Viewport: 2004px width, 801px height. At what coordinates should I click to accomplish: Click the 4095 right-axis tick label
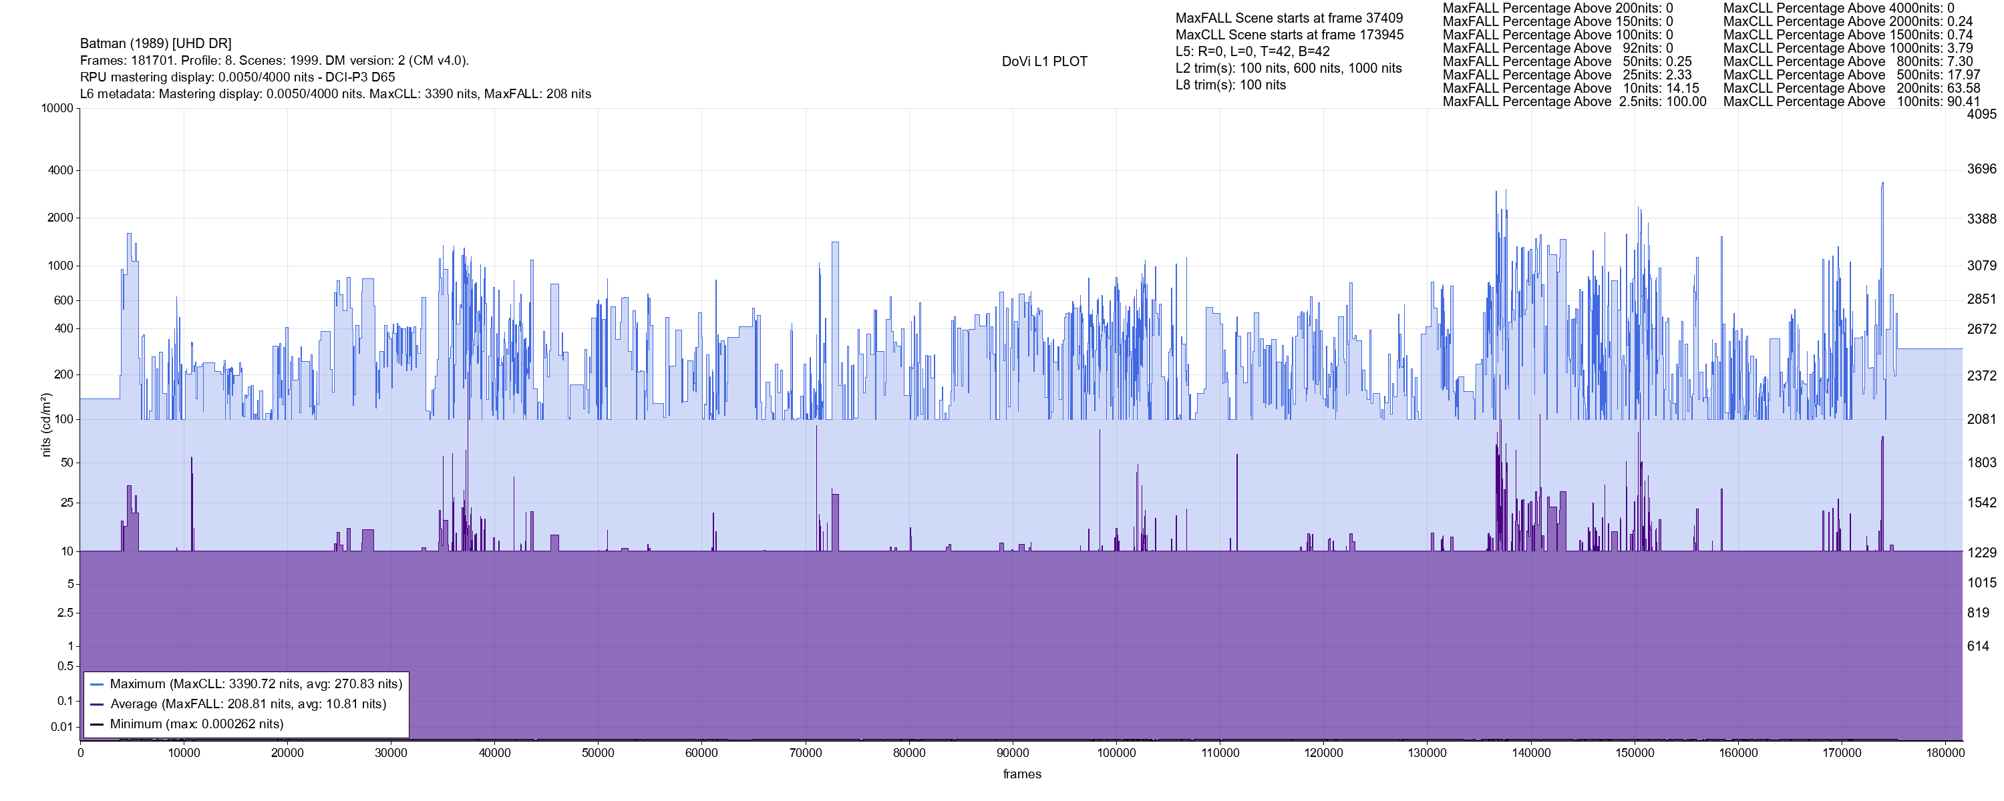pyautogui.click(x=1981, y=114)
